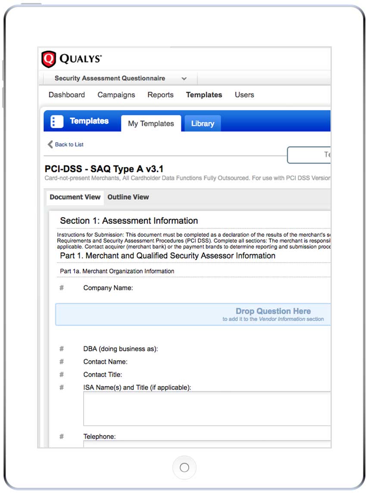
Task: Switch to the Library tab
Action: click(x=202, y=124)
